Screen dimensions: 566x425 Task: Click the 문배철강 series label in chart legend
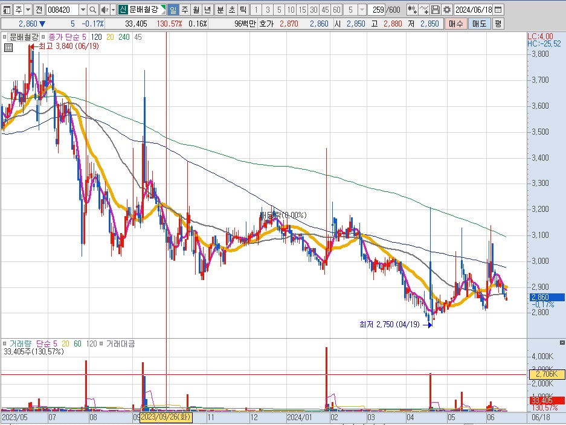[x=24, y=37]
